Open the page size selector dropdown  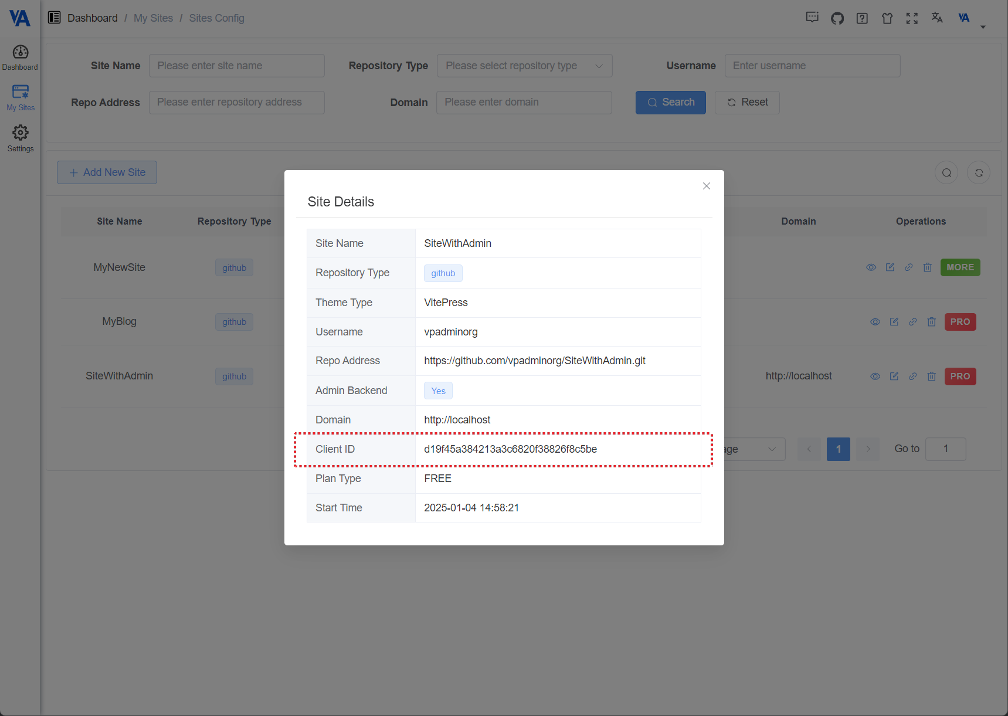coord(754,449)
